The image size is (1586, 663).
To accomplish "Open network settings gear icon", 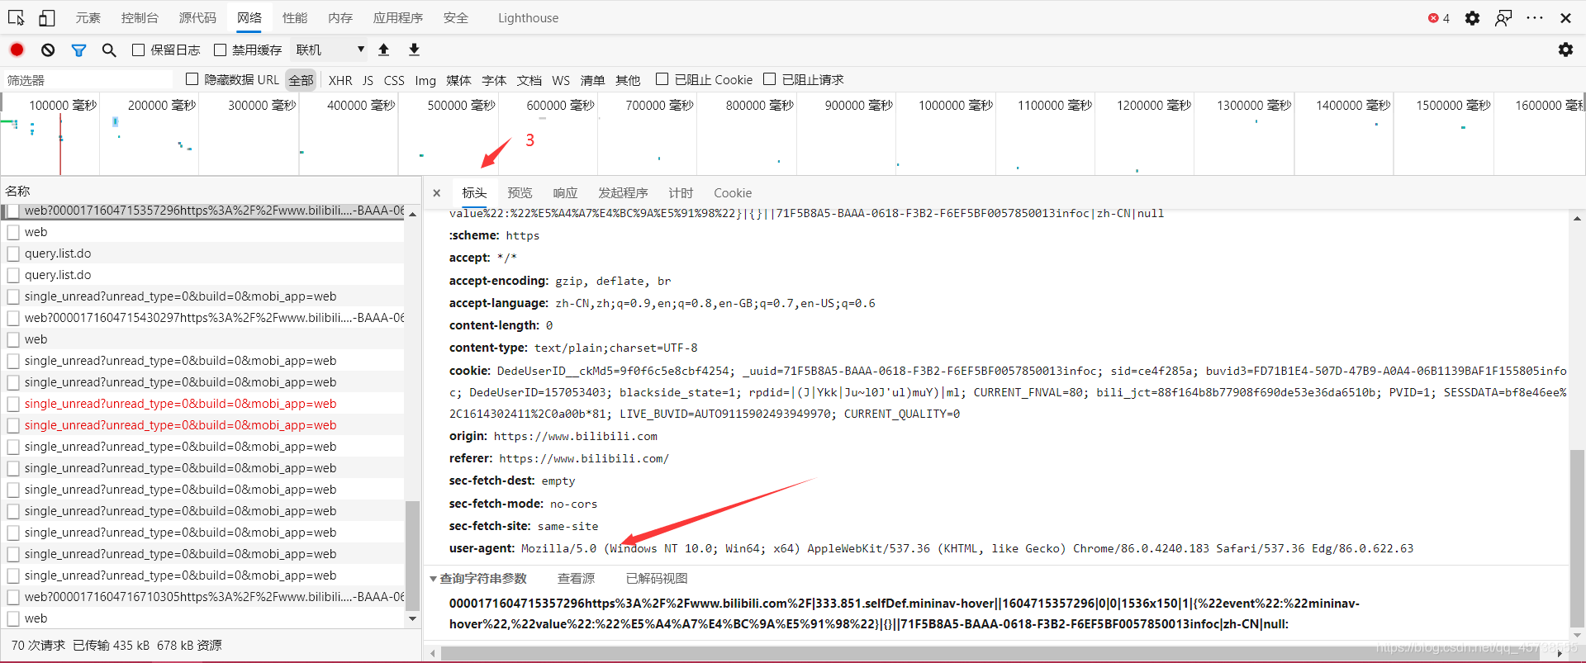I will point(1565,50).
